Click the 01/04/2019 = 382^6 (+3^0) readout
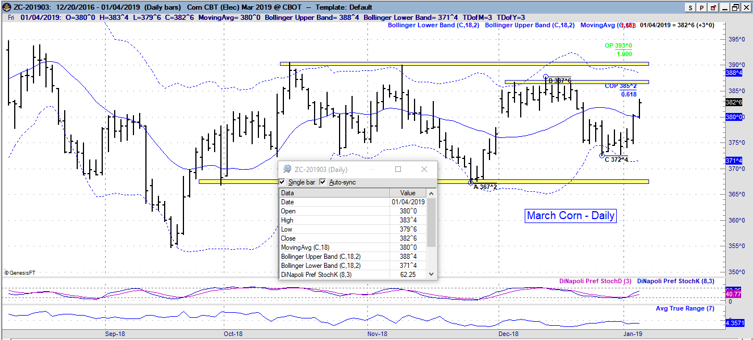 click(677, 26)
